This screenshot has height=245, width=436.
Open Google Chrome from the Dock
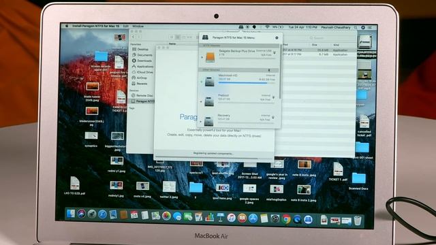point(286,219)
